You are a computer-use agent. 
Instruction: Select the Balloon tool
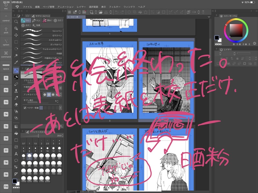(16, 160)
